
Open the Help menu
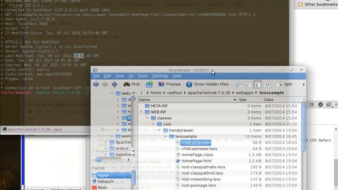177,76
